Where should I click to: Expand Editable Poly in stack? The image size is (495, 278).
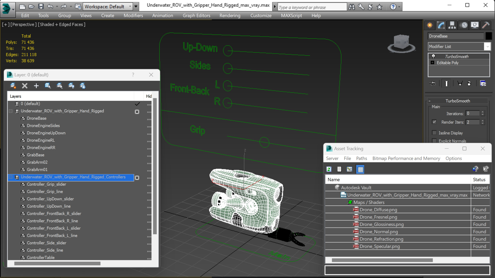point(432,62)
